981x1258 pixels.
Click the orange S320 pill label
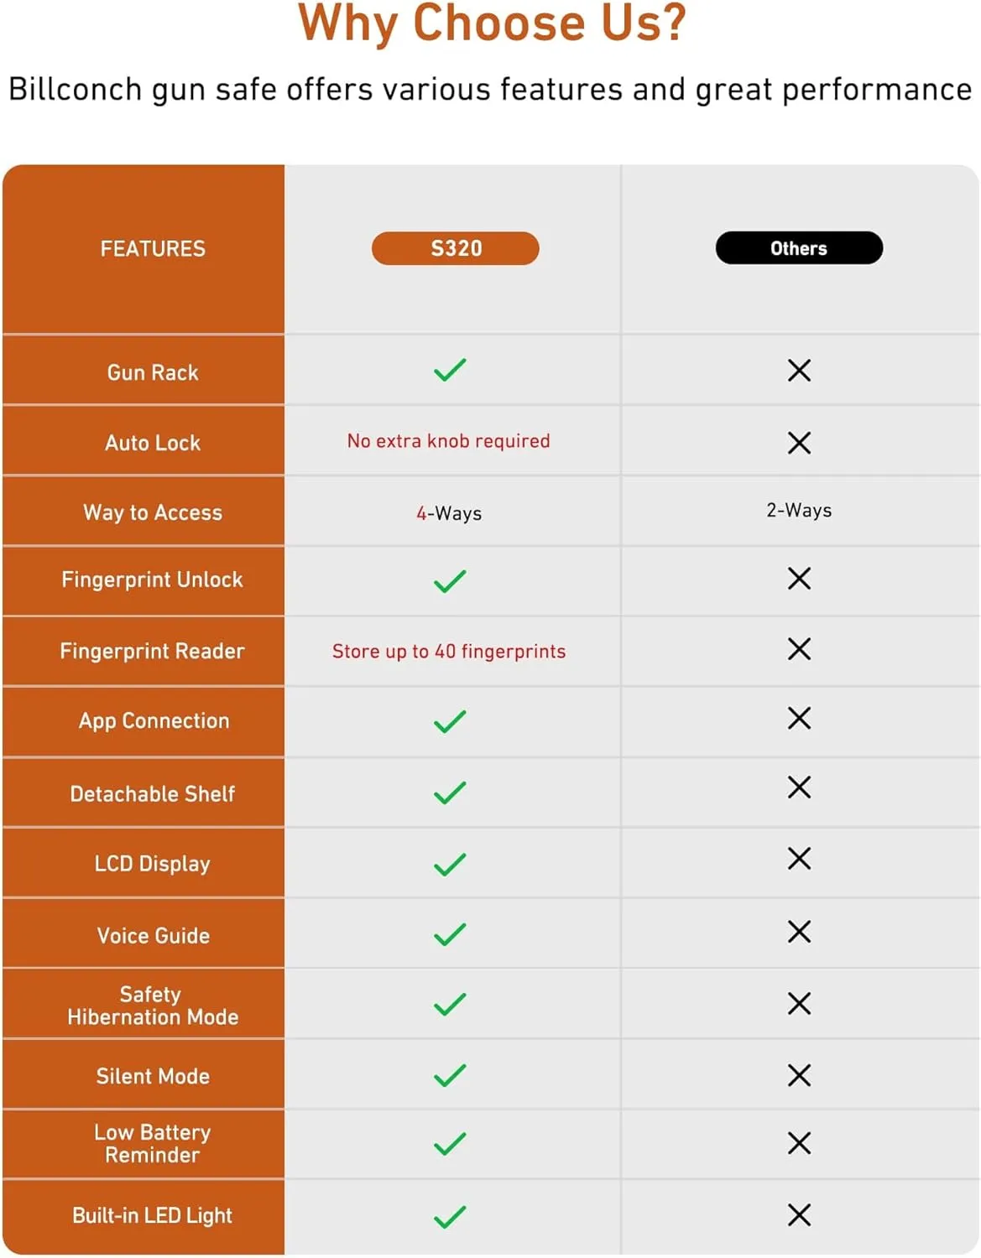pos(456,248)
